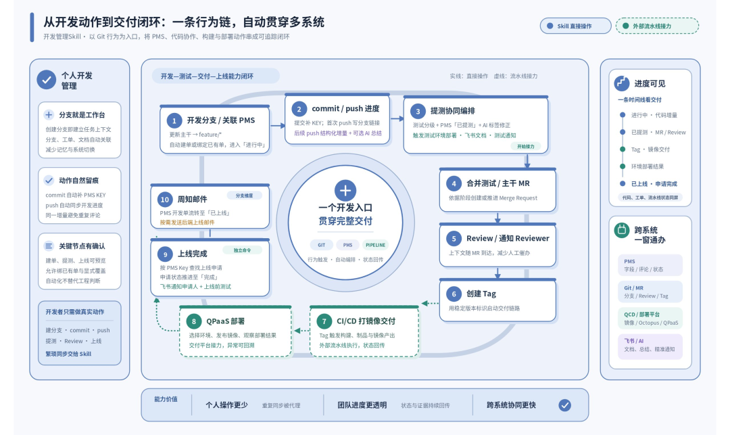Click the 跨系统协同更快 value text

pos(511,405)
